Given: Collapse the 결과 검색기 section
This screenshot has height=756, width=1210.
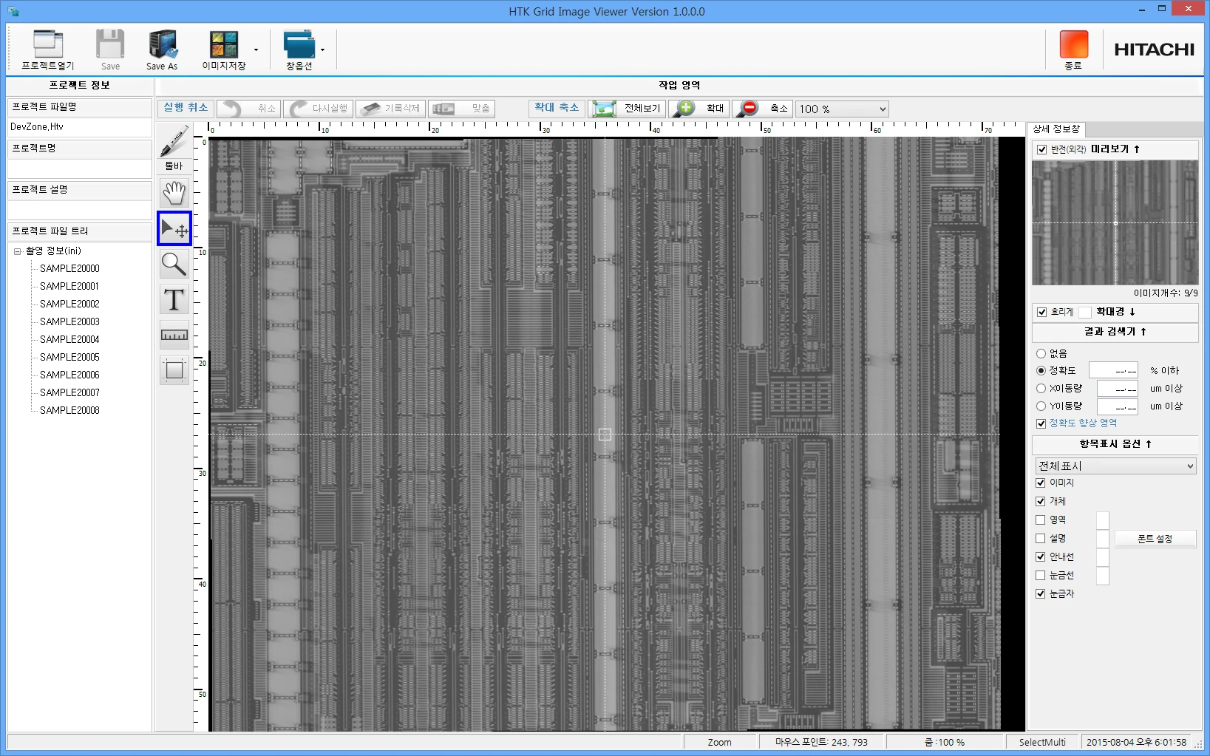Looking at the screenshot, I should pos(1115,332).
